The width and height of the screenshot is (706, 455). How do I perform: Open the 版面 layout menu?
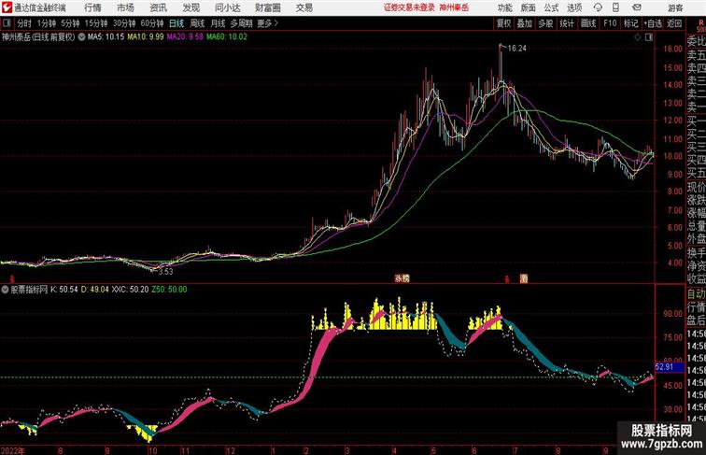click(x=529, y=7)
